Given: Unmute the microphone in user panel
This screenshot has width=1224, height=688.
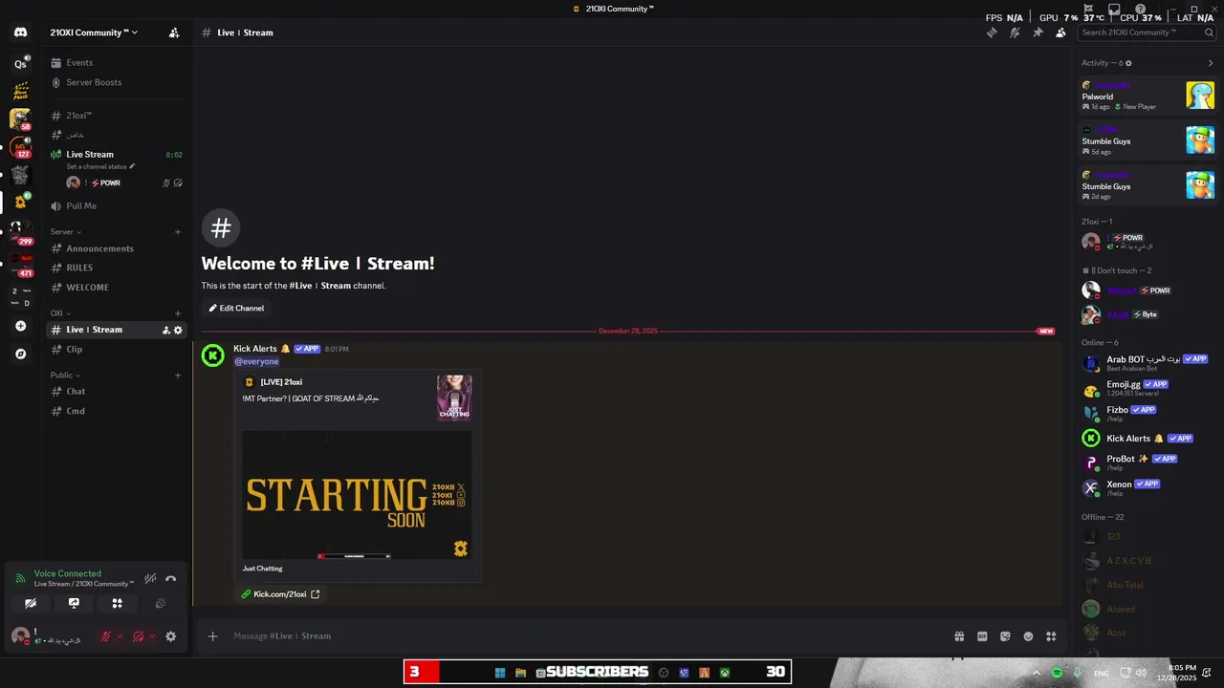Looking at the screenshot, I should coord(106,636).
